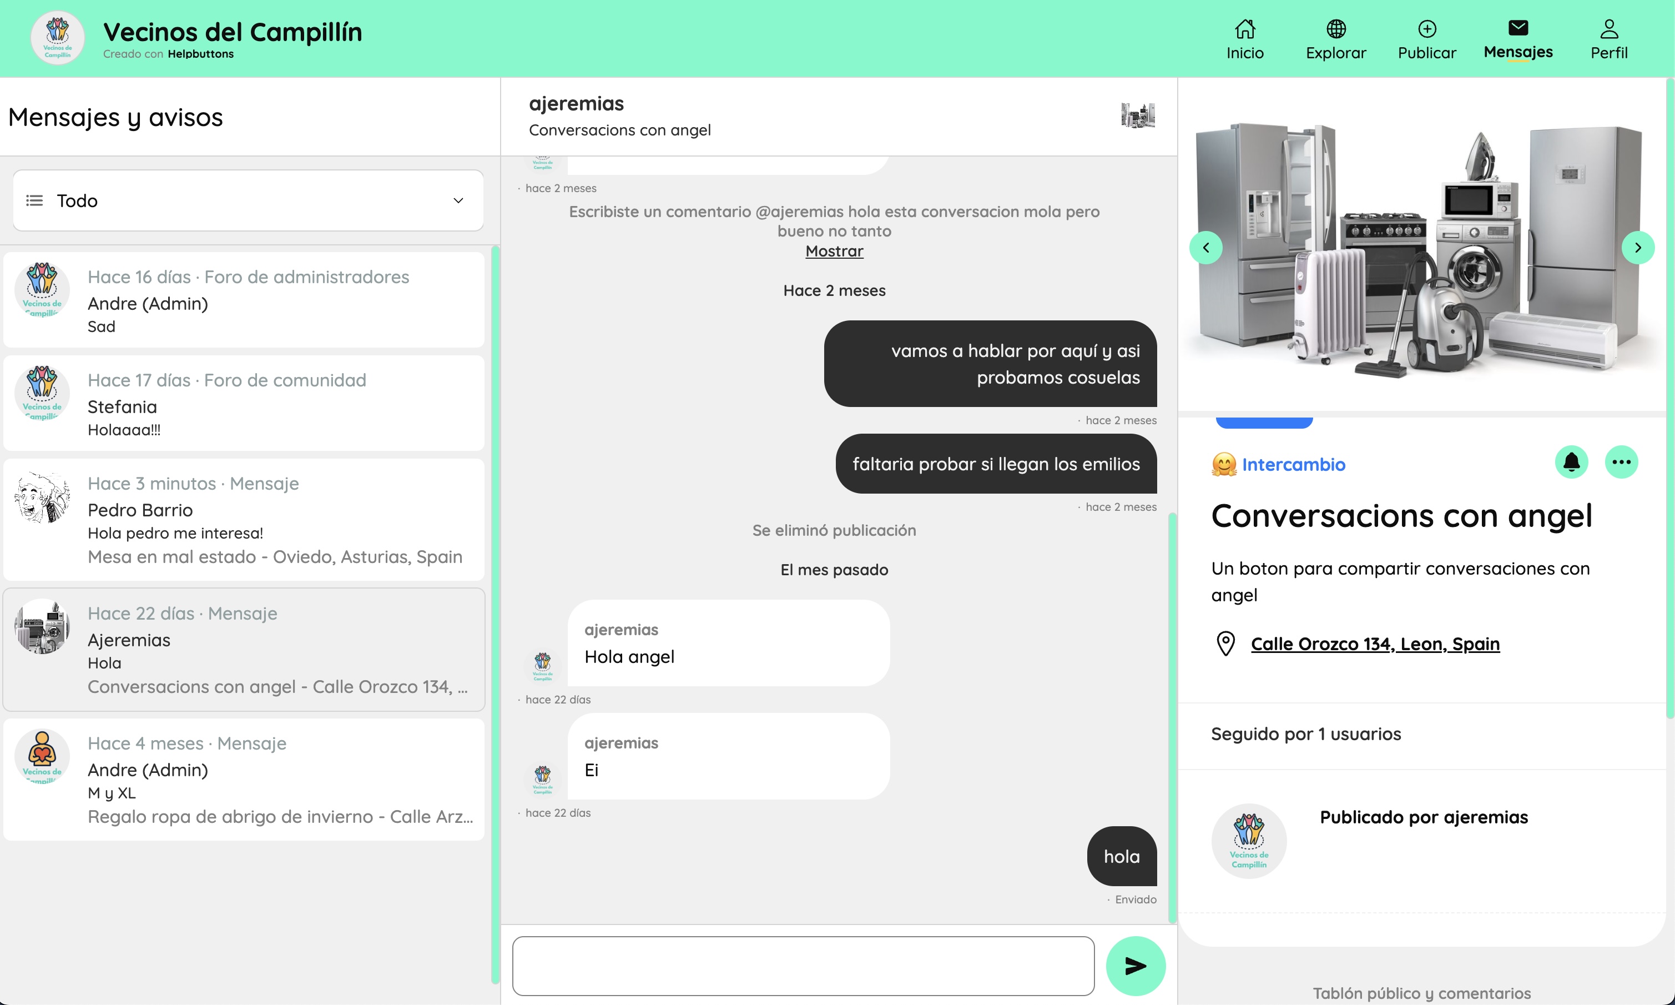The width and height of the screenshot is (1675, 1005).
Task: Click ajeremias name in chat header
Action: point(576,104)
